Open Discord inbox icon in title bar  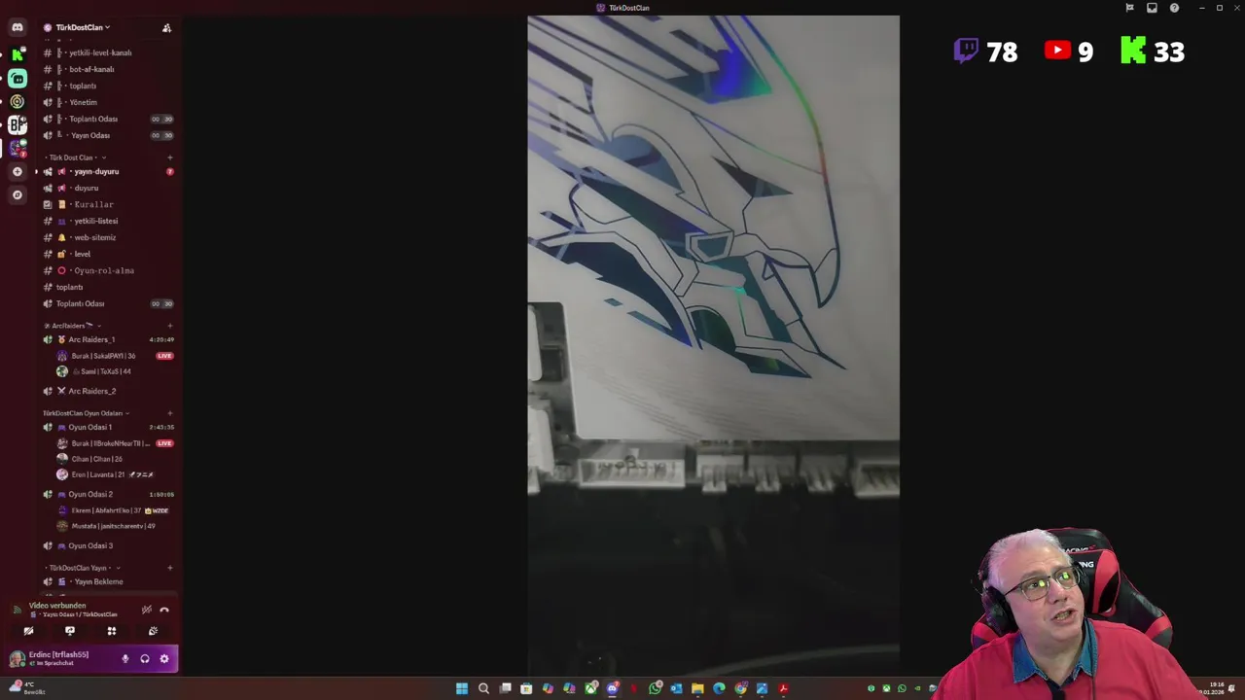click(x=1152, y=8)
